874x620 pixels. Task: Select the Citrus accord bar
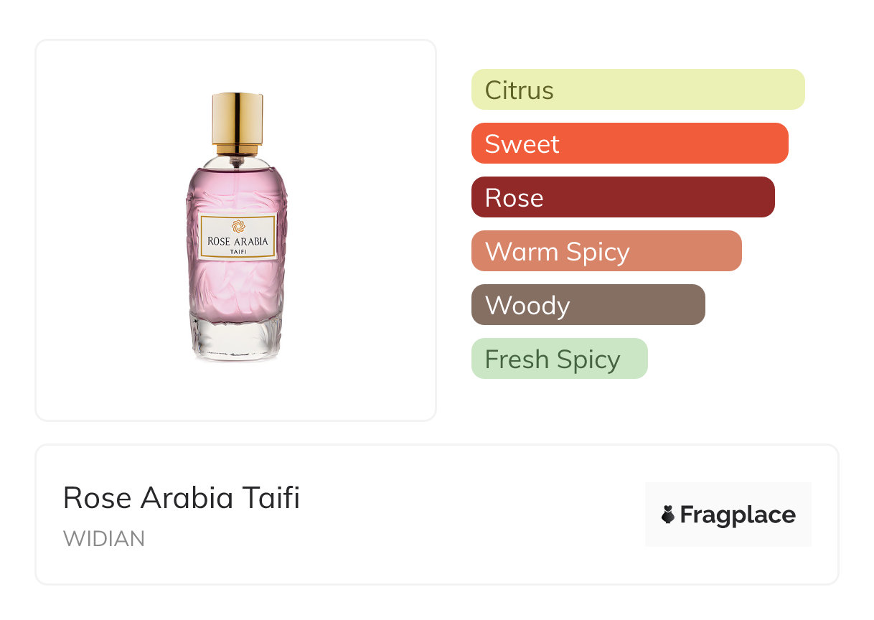[x=637, y=90]
